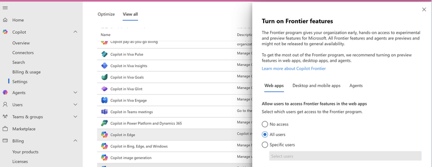
Task: Click the Users person icon
Action: point(5,105)
